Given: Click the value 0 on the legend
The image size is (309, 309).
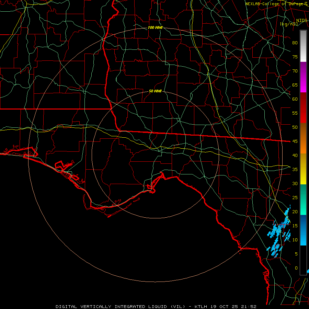Looking at the screenshot, I should [x=296, y=268].
